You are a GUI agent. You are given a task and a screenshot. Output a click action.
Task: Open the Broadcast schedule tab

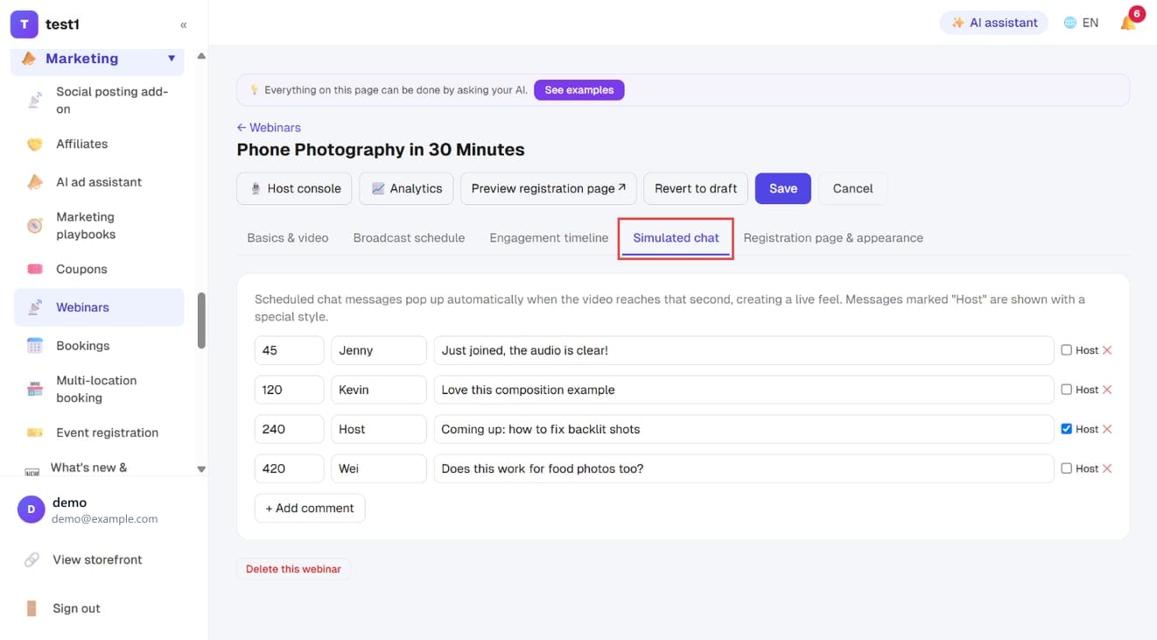click(x=409, y=238)
